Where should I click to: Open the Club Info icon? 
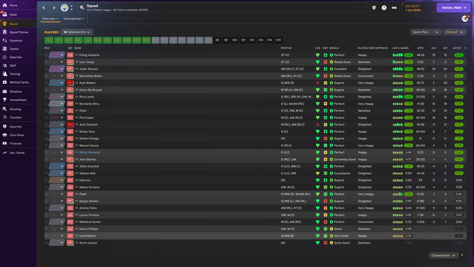(4, 126)
